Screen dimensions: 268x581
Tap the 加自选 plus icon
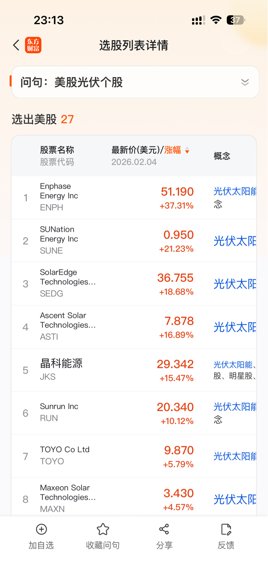point(41,529)
